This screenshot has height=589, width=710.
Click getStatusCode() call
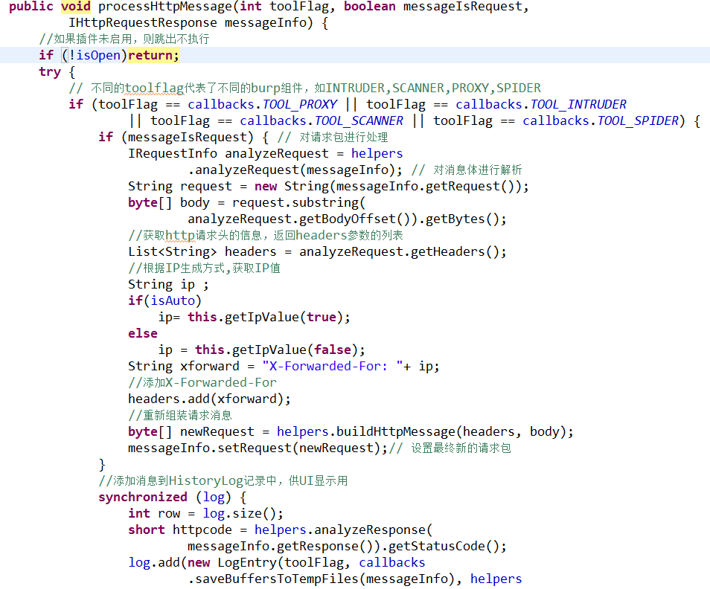tap(444, 546)
